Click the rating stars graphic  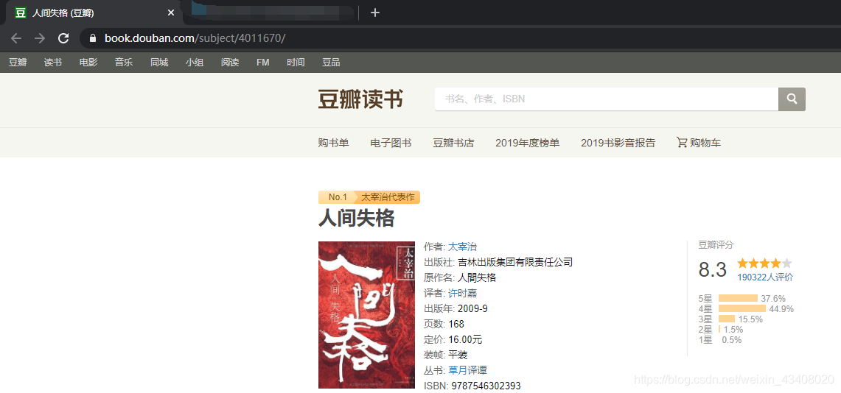765,263
